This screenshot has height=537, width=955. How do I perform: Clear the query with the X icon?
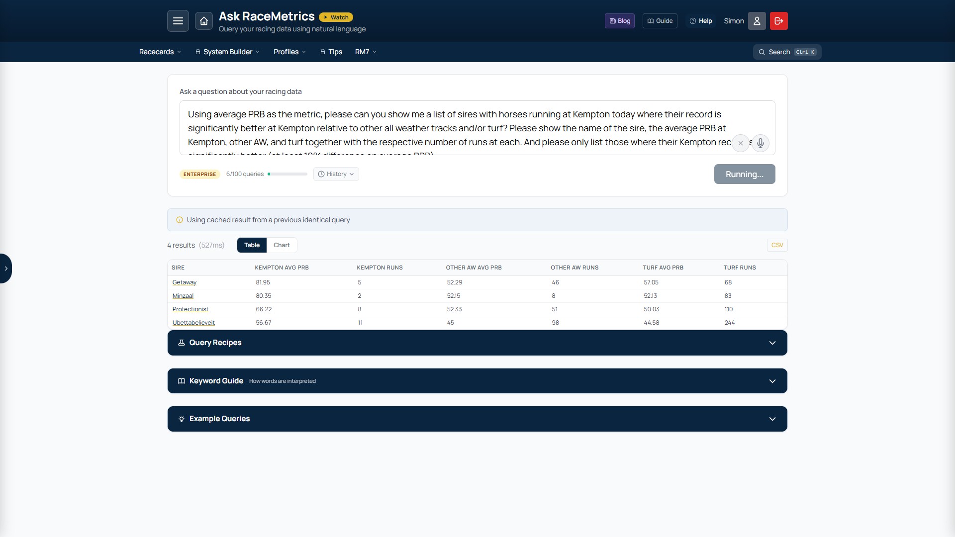pos(741,143)
